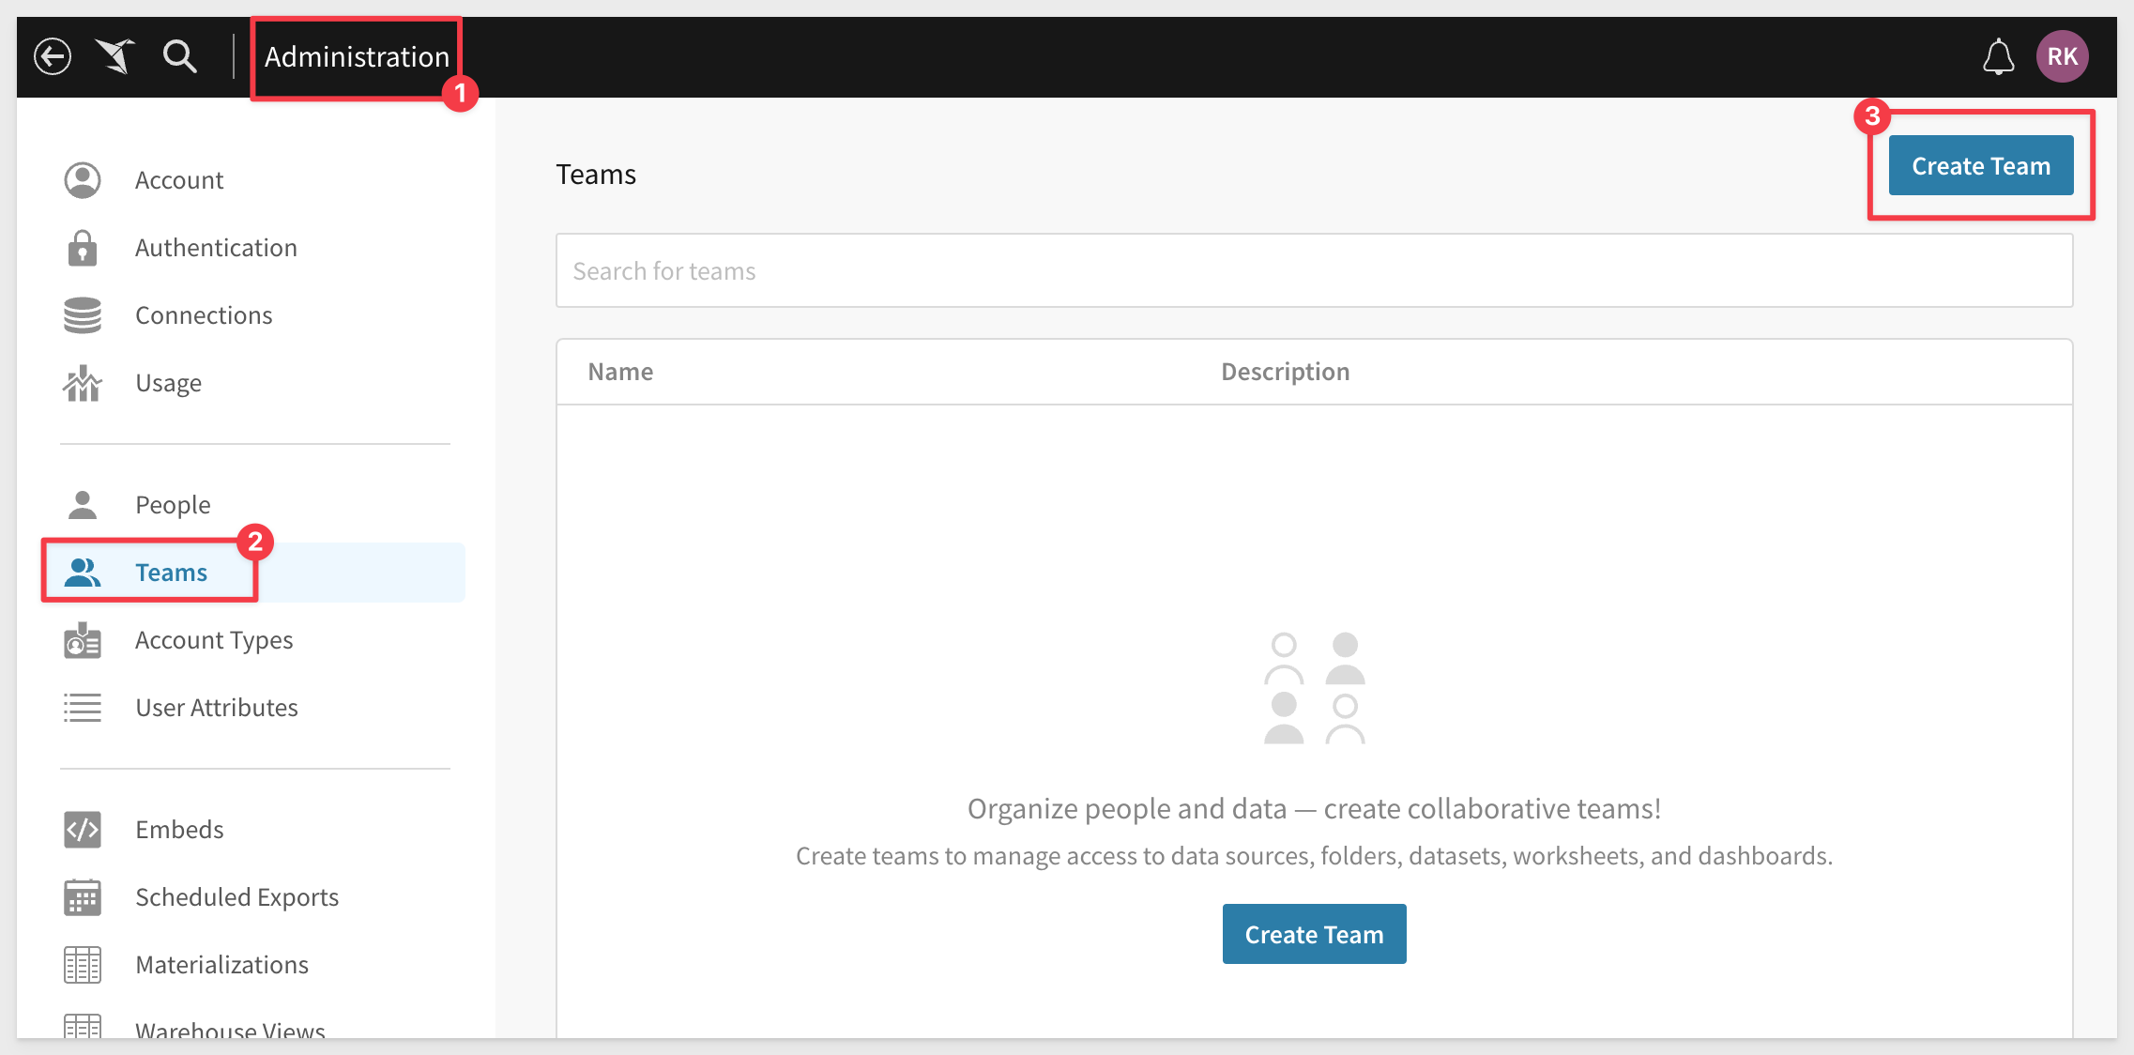Click the Account person icon
This screenshot has width=2134, height=1055.
tap(83, 180)
